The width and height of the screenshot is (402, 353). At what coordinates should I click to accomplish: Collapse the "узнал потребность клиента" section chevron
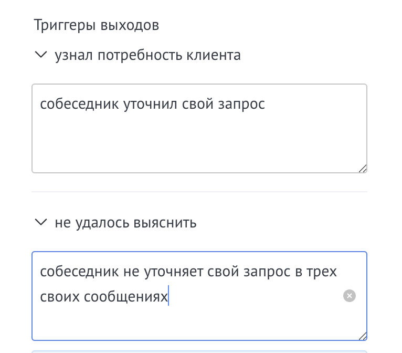40,55
